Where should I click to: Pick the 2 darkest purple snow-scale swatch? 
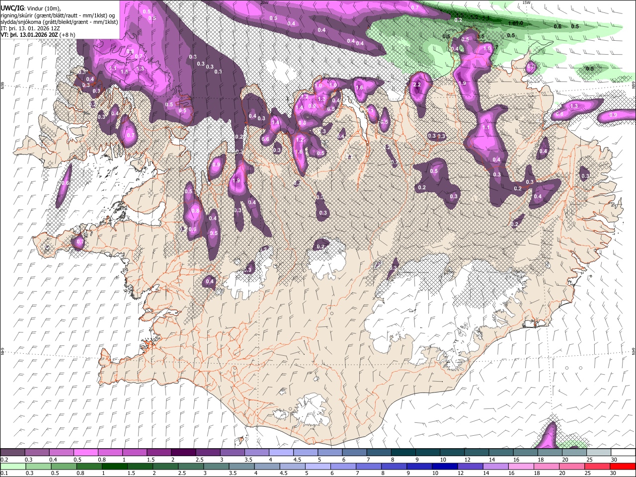click(183, 452)
